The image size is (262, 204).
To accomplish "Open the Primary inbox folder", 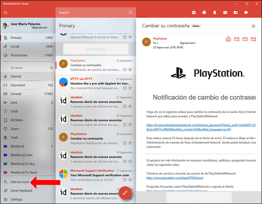I will pos(28,38).
